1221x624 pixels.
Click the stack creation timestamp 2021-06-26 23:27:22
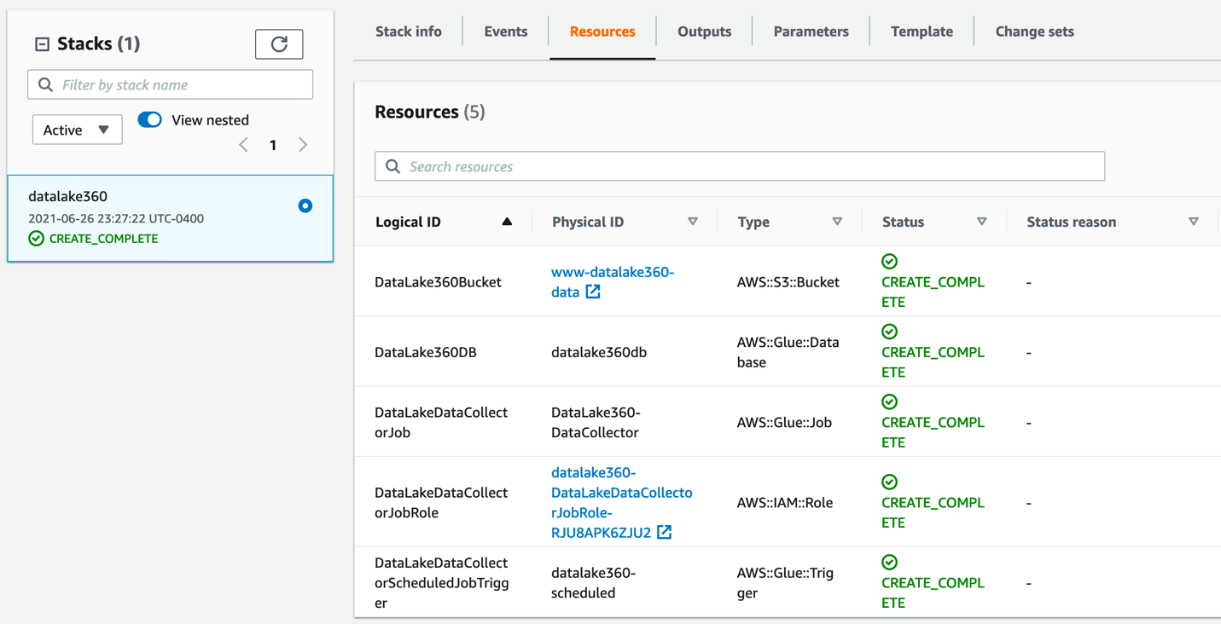click(x=116, y=218)
